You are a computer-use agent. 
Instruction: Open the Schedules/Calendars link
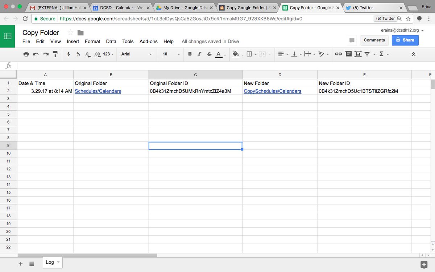tap(98, 91)
